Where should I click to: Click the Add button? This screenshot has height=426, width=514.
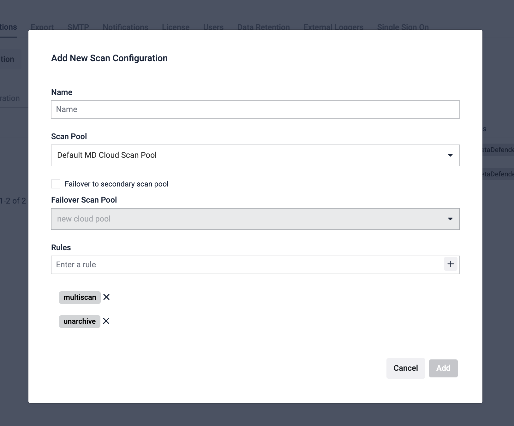click(443, 368)
